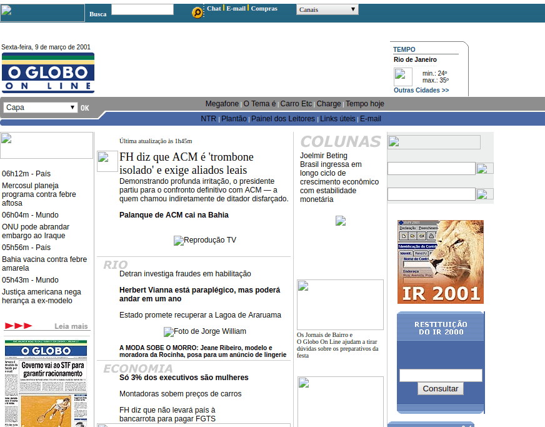The height and width of the screenshot is (427, 545).
Task: Go to O Tema é section
Action: pos(259,104)
